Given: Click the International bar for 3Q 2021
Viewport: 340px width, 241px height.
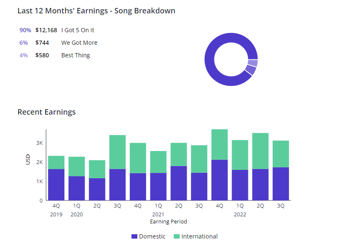Looking at the screenshot, I should click(x=199, y=159).
